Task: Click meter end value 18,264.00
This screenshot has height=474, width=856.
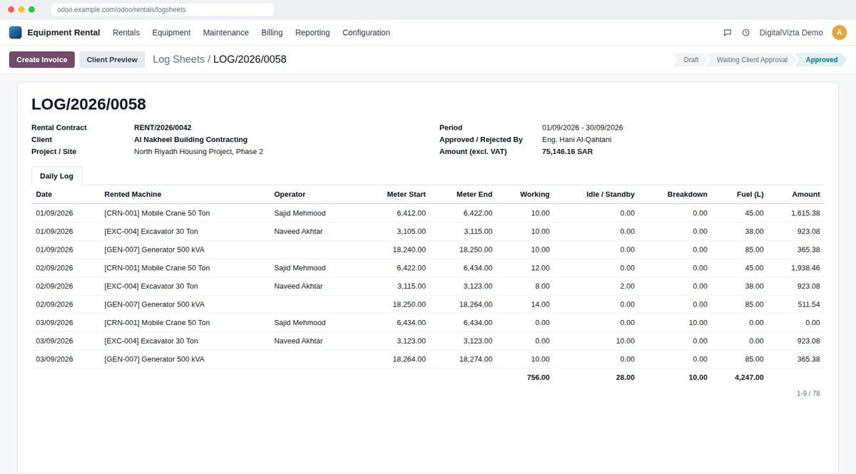Action: 476,304
